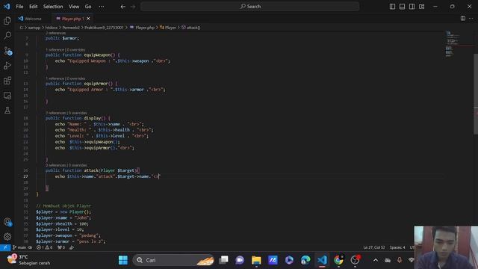Viewport: 478px width, 269px height.
Task: Open attack() breadcrumb segment
Action: click(191, 28)
